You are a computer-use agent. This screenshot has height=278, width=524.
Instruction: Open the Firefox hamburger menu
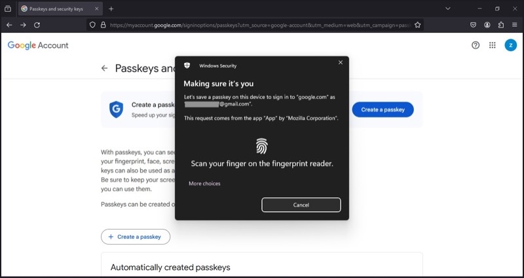pyautogui.click(x=515, y=25)
